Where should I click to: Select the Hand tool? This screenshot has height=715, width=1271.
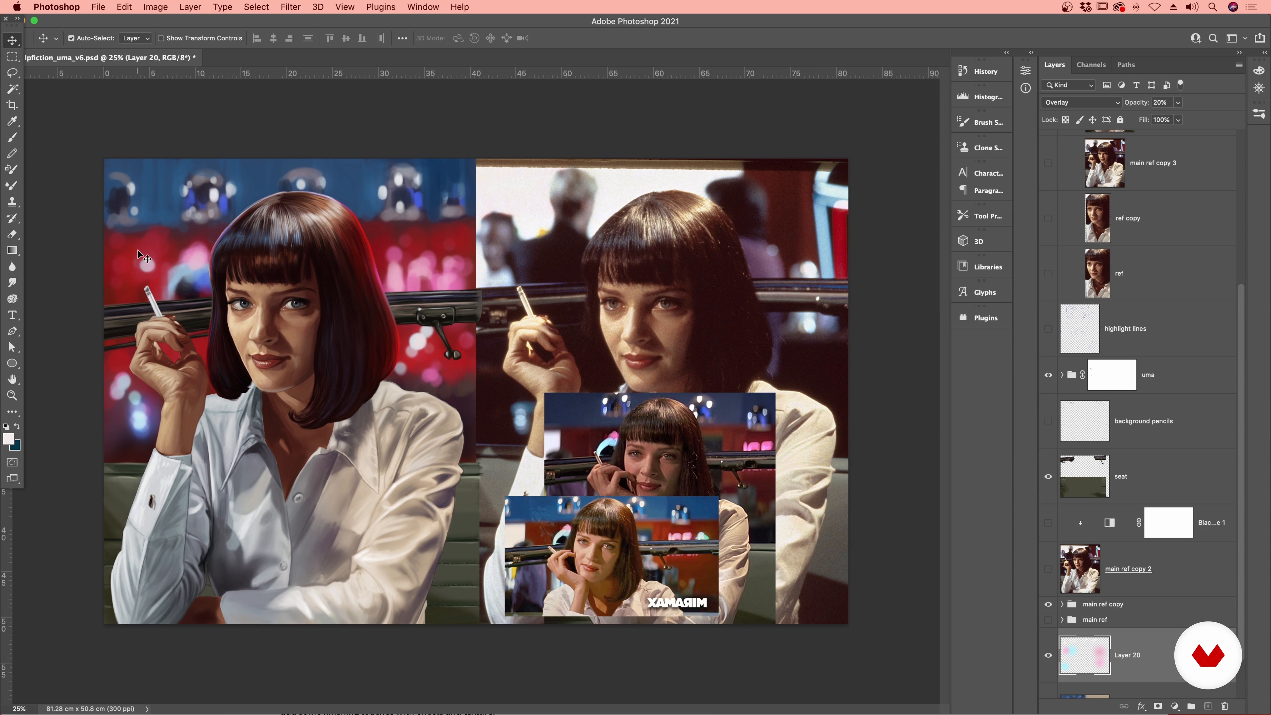pos(12,379)
